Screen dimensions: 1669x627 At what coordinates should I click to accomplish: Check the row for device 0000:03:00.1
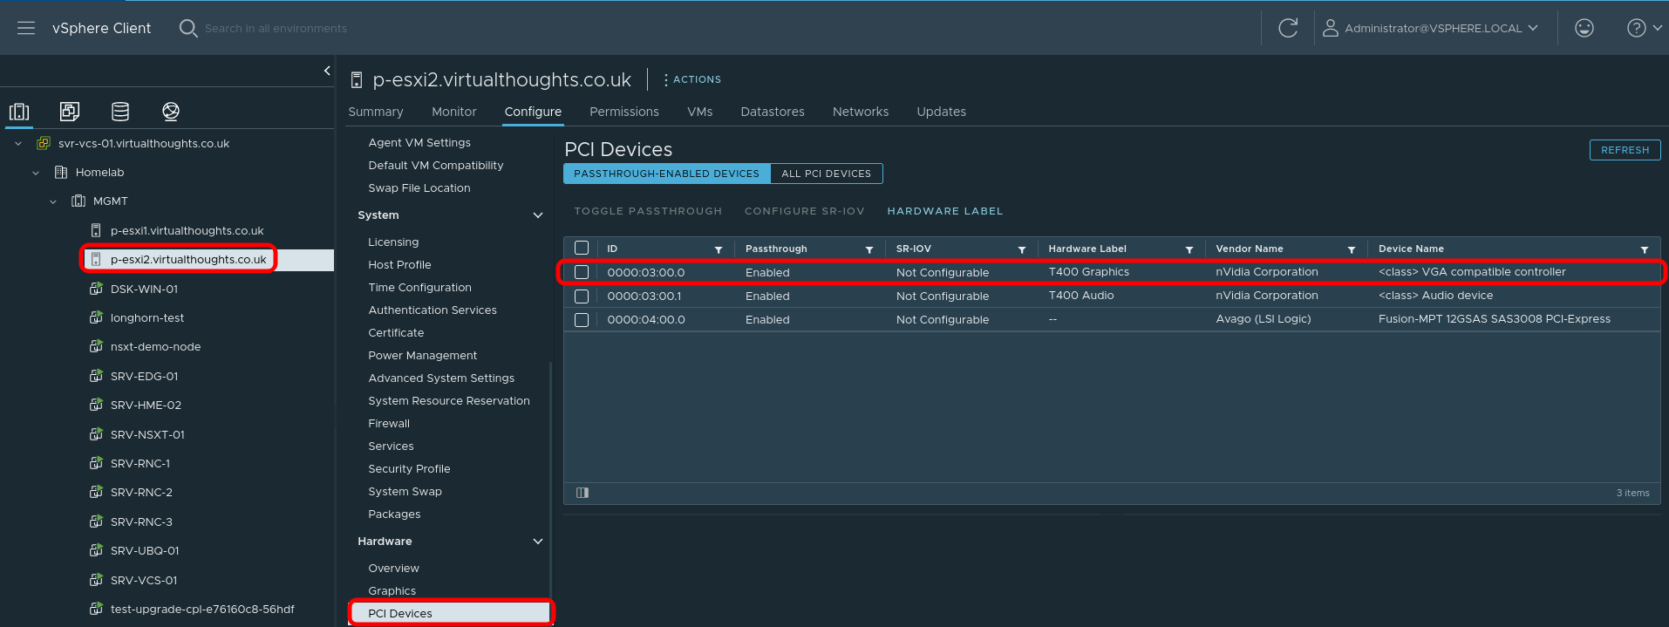[582, 296]
